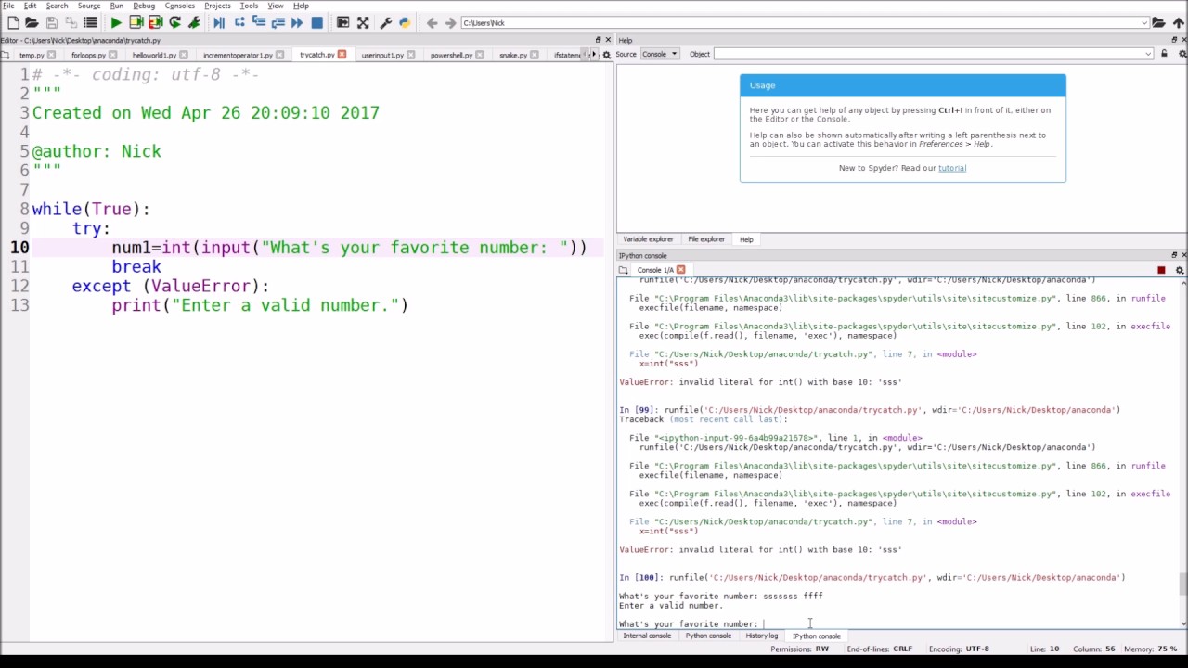This screenshot has width=1188, height=668.
Task: Click the Save all files icon
Action: click(71, 22)
